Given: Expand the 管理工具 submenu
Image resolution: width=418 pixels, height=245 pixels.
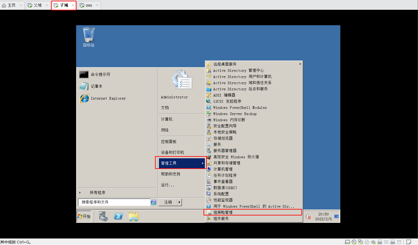Looking at the screenshot, I should click(x=182, y=163).
